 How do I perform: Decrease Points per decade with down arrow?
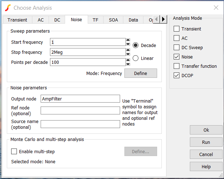point(128,64)
